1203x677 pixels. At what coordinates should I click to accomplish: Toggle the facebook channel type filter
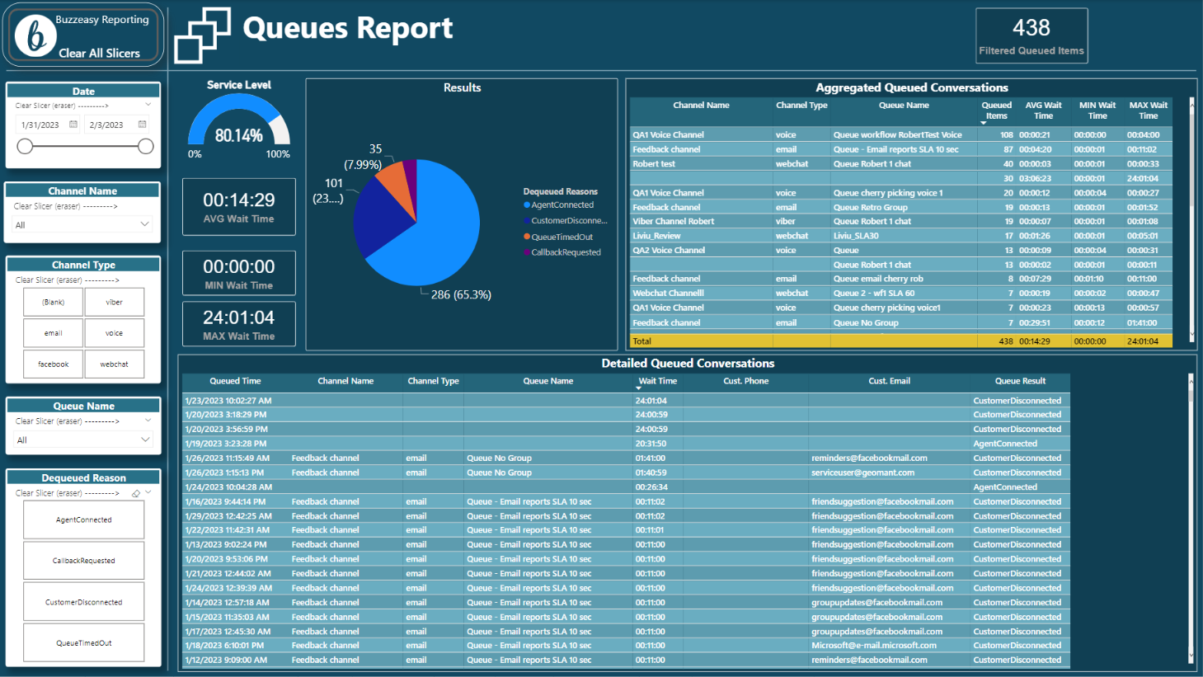[53, 364]
